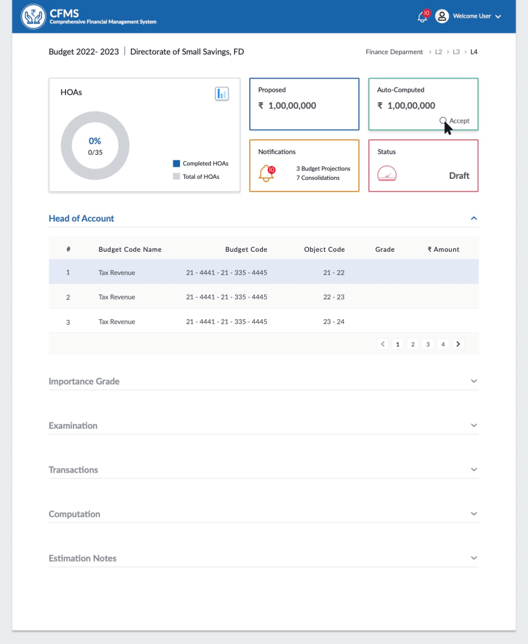Viewport: 528px width, 644px height.
Task: Jump to page 3 of table
Action: (x=428, y=344)
